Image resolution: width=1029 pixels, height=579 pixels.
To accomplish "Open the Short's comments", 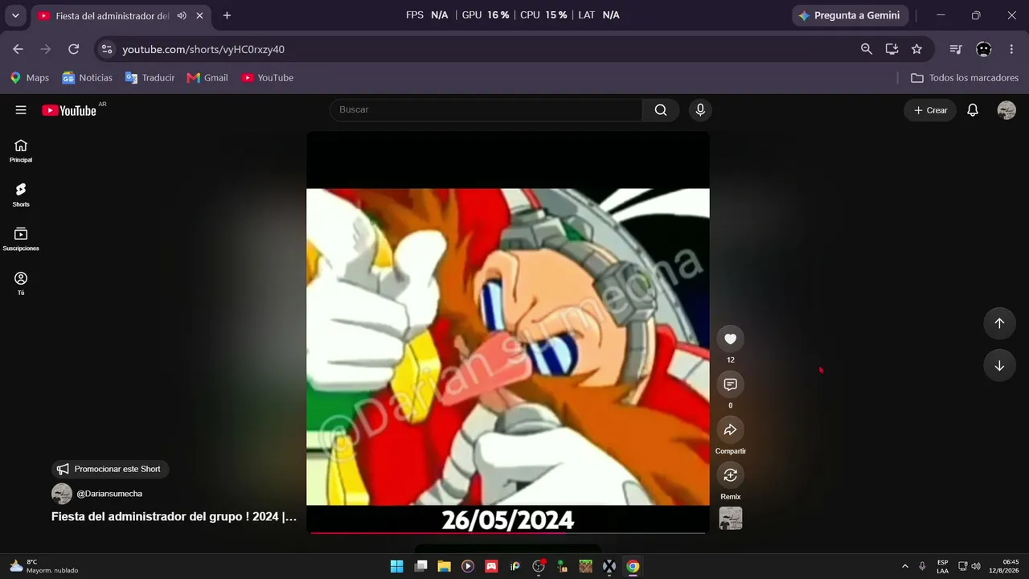I will 730,384.
